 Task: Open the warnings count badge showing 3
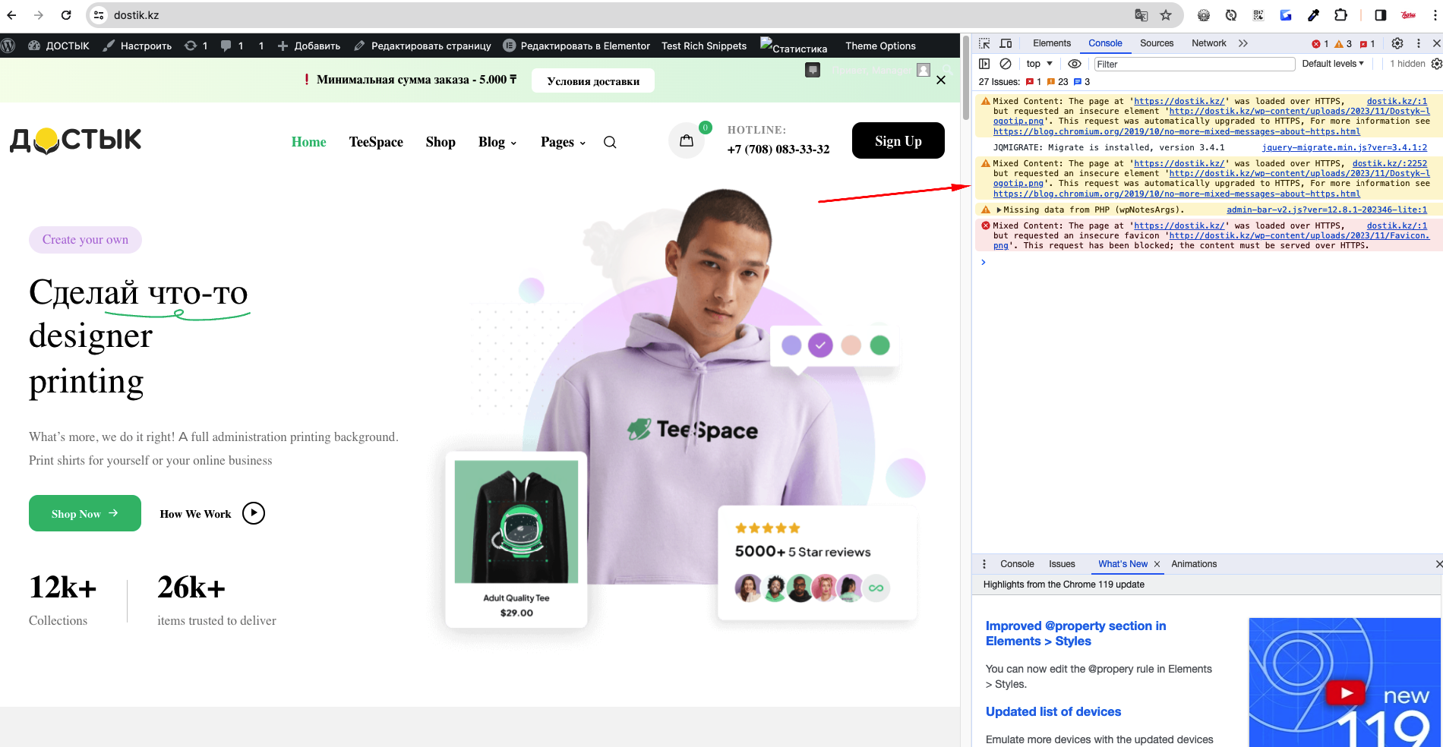[1343, 43]
